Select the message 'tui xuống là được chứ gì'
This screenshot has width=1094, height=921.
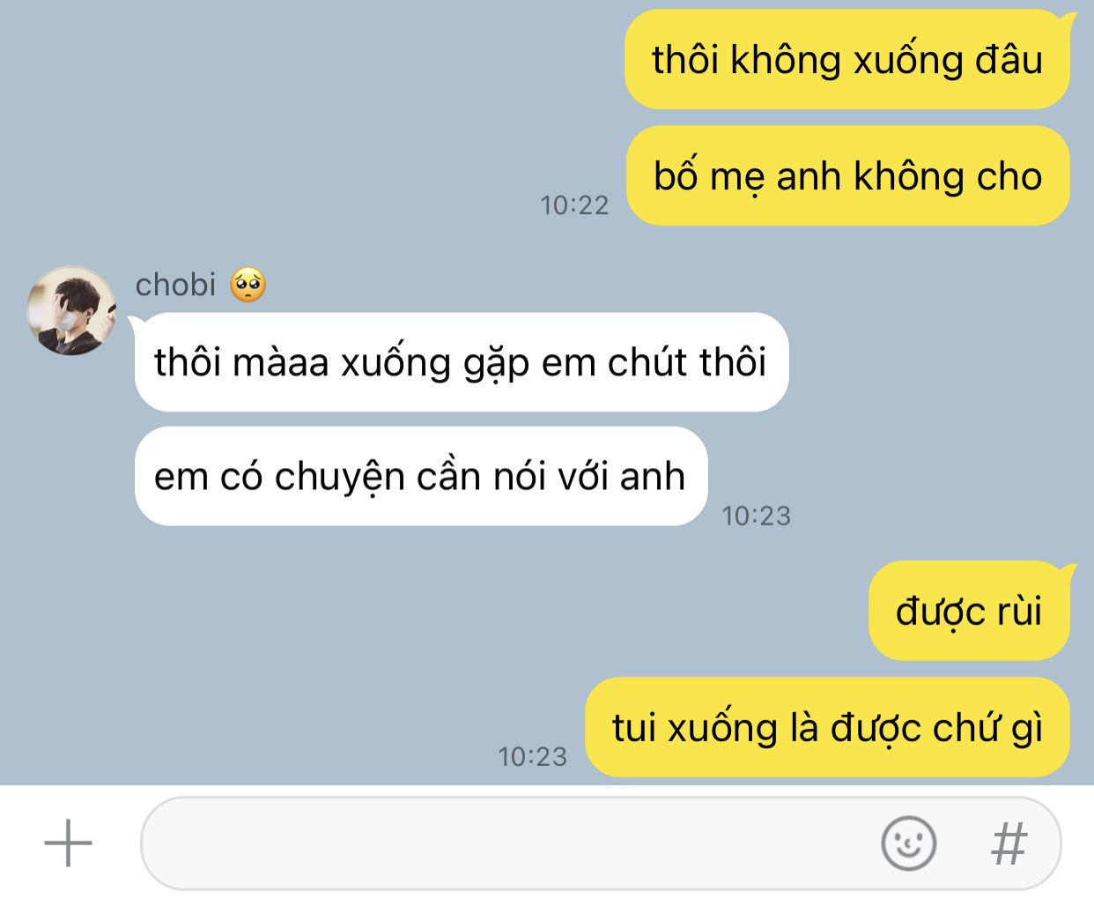[x=827, y=727]
